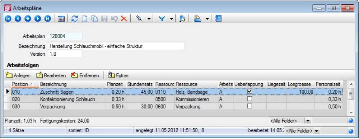Image resolution: width=359 pixels, height=139 pixels.
Task: Create a new blank record
Action: (x=85, y=19)
